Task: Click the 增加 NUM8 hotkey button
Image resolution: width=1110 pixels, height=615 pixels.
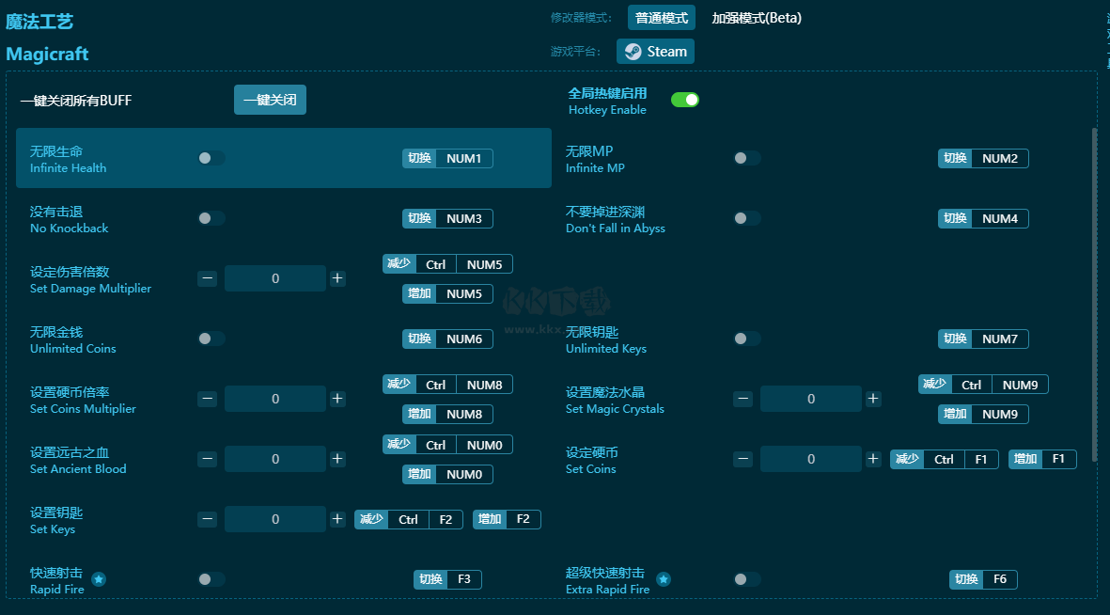Action: [447, 414]
